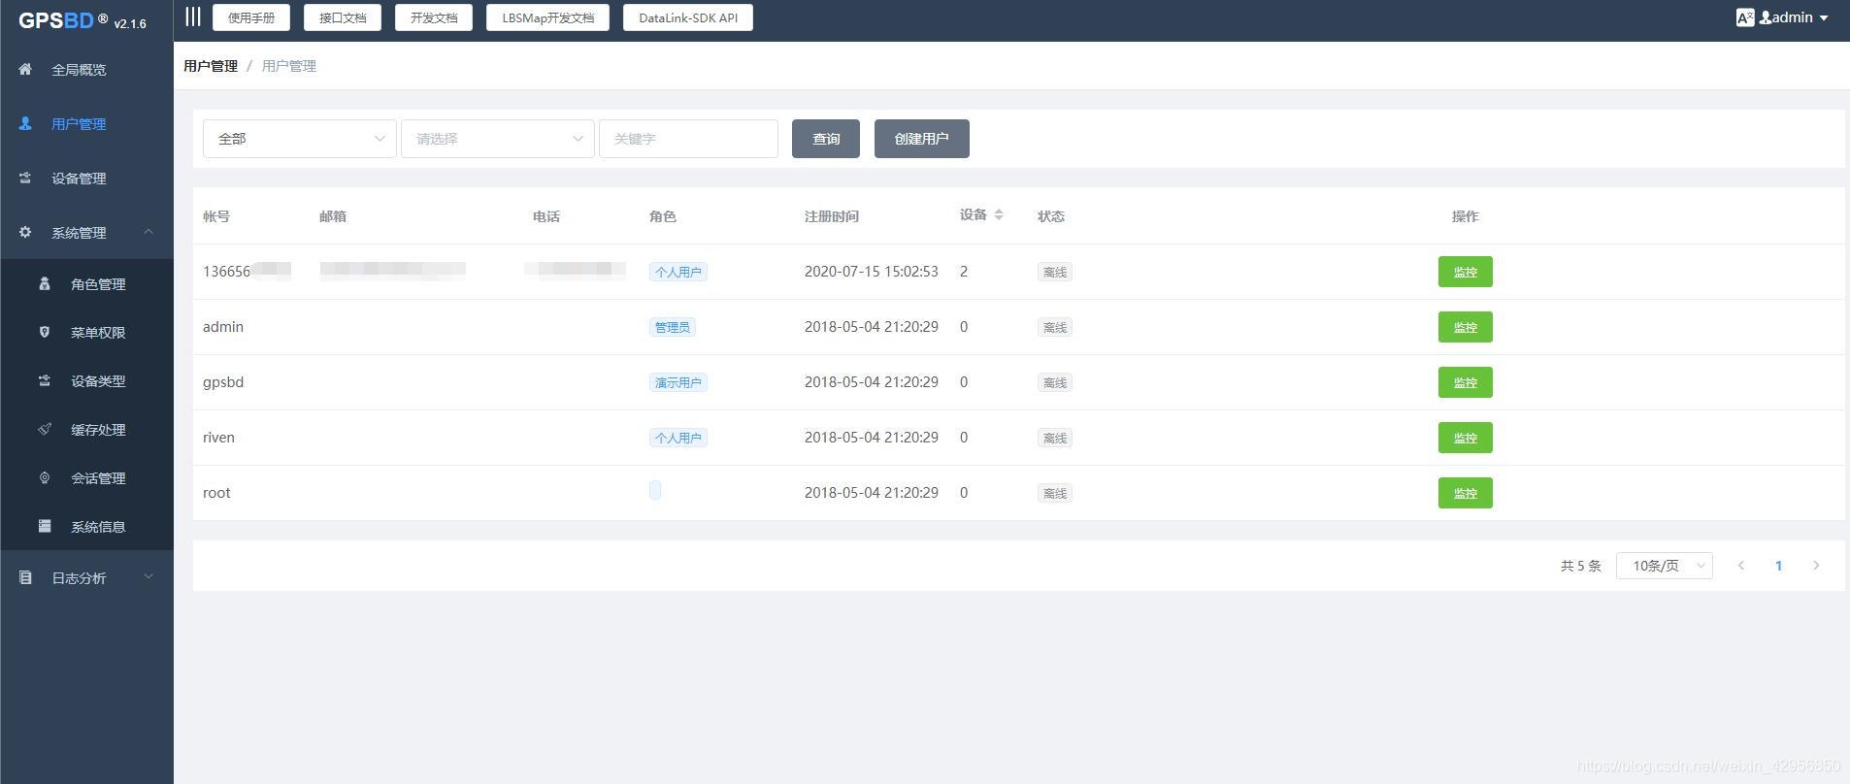1850x784 pixels.
Task: Click the 创建用户 button
Action: 921,139
